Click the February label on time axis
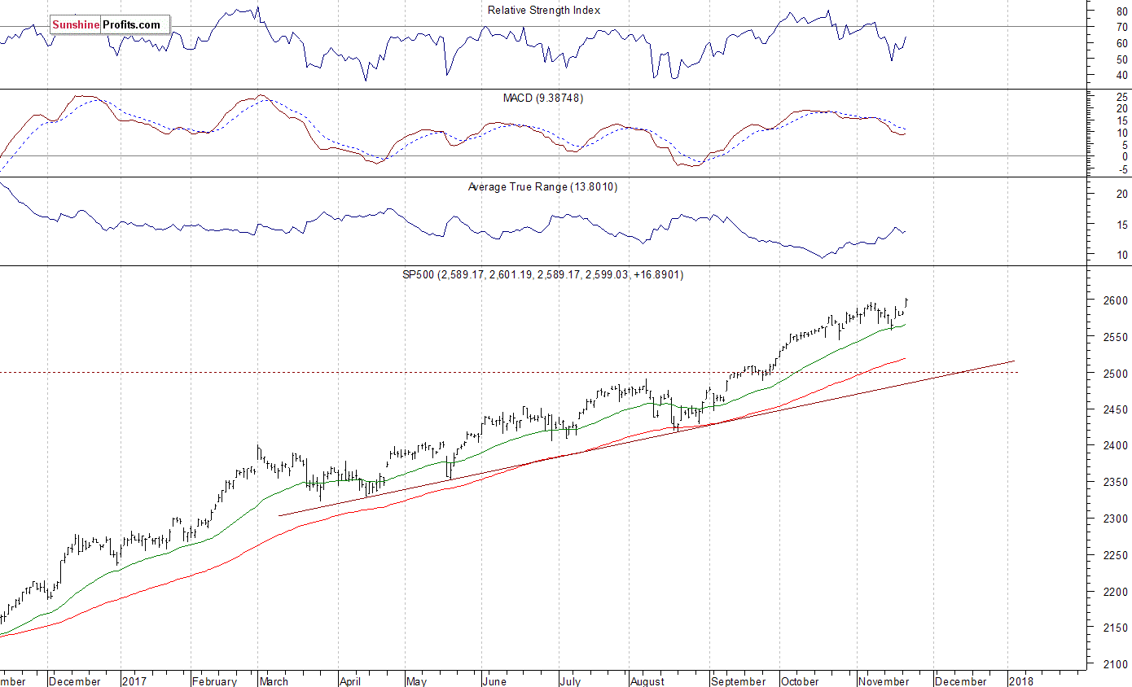This screenshot has height=687, width=1132. (x=214, y=681)
